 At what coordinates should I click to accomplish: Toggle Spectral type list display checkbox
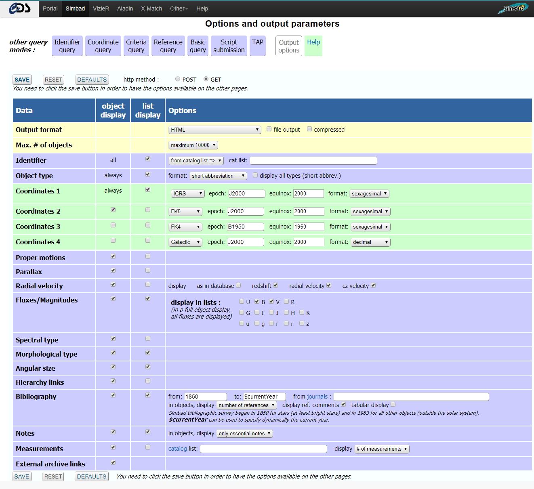[x=148, y=339]
